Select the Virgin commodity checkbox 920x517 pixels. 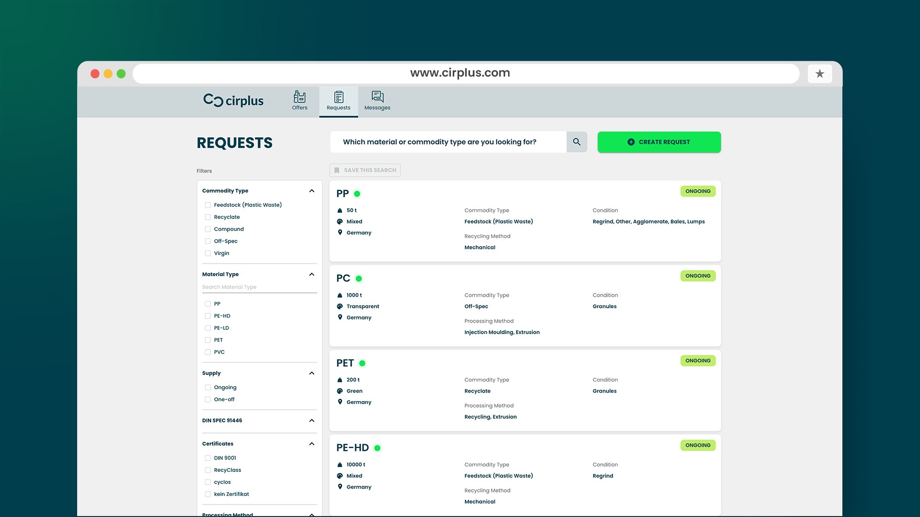[x=208, y=253]
